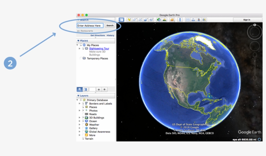Open the print toolbar icon
The width and height of the screenshot is (266, 156).
(193, 20)
